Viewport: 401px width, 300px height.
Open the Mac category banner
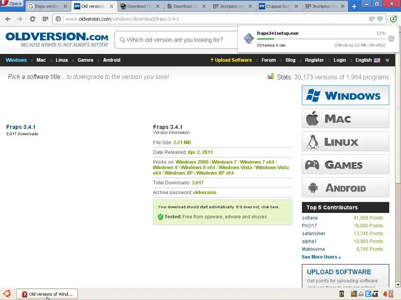345,118
